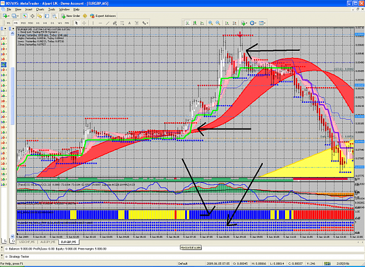The width and height of the screenshot is (365, 267).
Task: Select the M5 timeframe
Action: coord(16,23)
